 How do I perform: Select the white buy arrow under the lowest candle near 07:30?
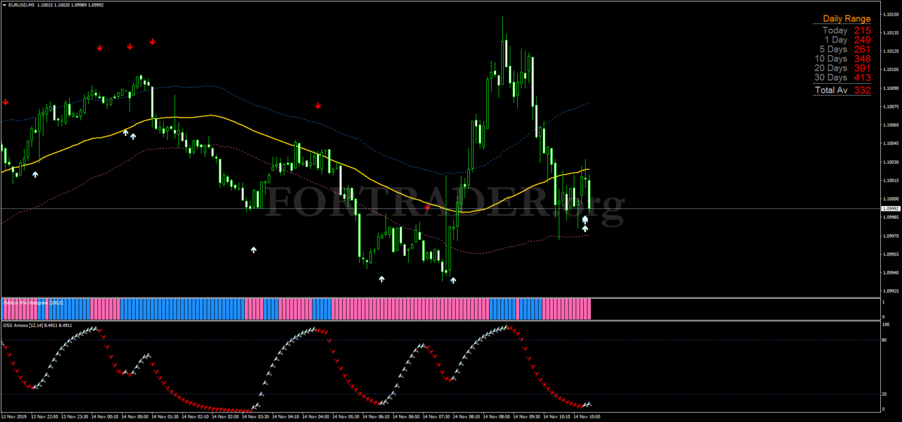pos(453,281)
